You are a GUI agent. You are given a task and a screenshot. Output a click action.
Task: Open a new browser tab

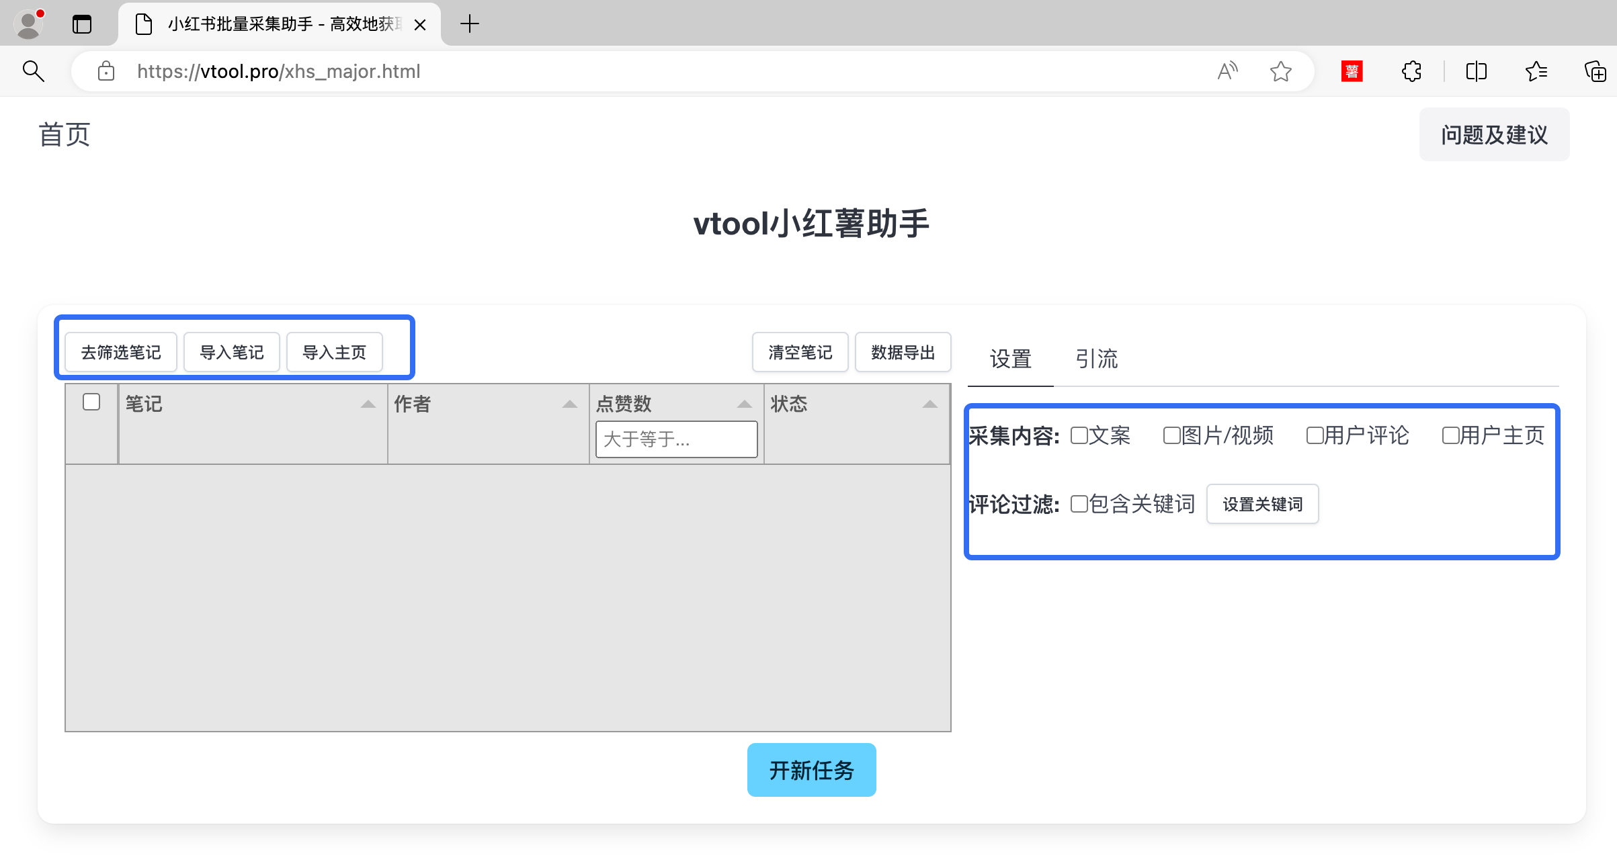[470, 24]
